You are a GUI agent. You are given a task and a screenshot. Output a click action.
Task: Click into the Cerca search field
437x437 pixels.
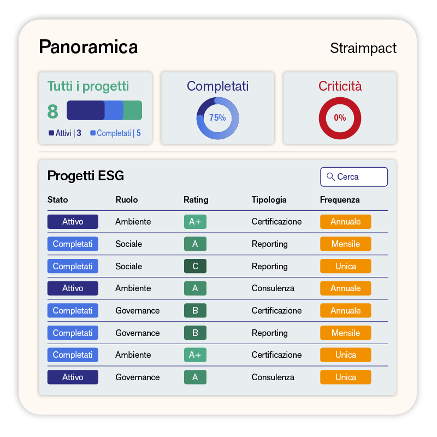354,176
